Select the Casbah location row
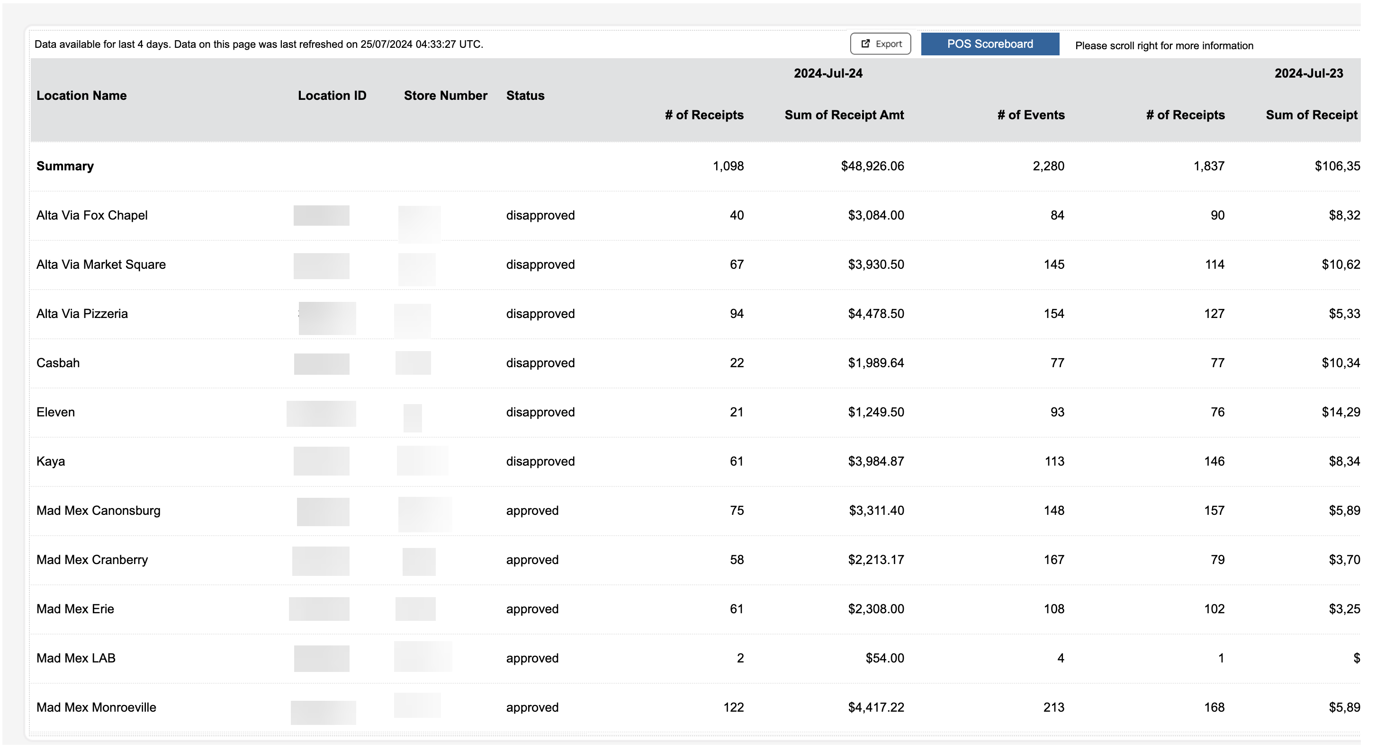Screen dimensions: 1385x750 (x=58, y=363)
